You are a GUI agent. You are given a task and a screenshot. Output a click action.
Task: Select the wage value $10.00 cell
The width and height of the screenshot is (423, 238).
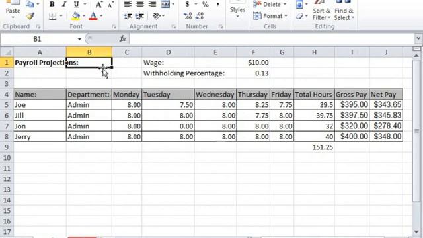click(x=253, y=63)
